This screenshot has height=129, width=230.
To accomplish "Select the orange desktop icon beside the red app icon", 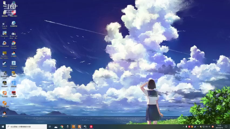I will click(4, 94).
